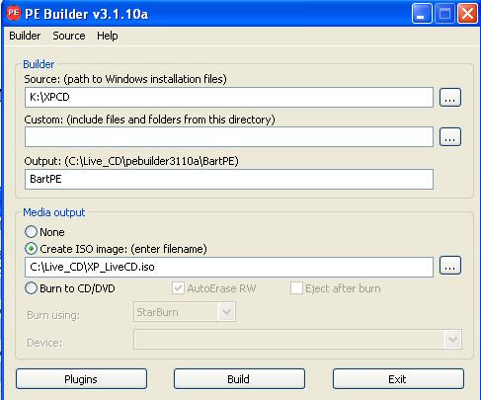Viewport: 481px width, 400px height.
Task: Click the Exit button
Action: [398, 379]
